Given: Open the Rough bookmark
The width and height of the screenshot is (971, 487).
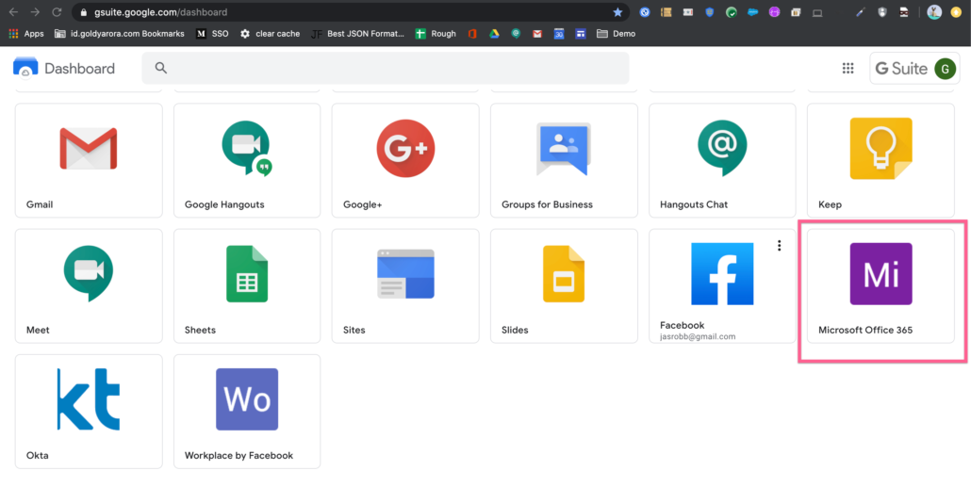Looking at the screenshot, I should 436,34.
